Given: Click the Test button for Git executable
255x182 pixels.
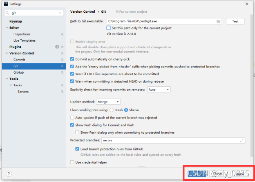Looking at the screenshot, I should [235, 21].
